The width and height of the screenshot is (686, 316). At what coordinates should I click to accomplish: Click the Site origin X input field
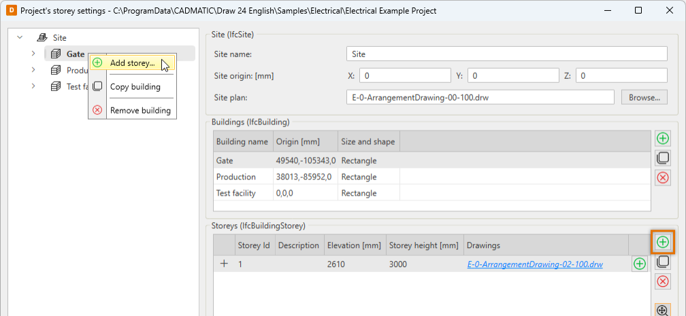coord(404,75)
